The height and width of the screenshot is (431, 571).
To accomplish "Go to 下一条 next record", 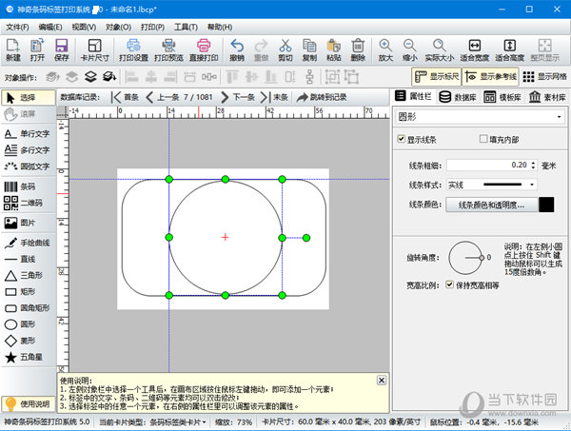I will 237,97.
